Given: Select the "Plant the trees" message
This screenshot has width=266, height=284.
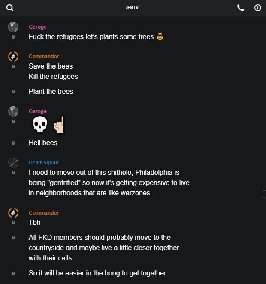Looking at the screenshot, I should pos(51,91).
